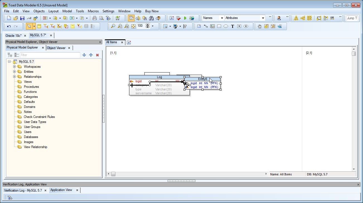The height and width of the screenshot is (203, 363).
Task: Select User Data Types tree item
Action: coord(35,122)
